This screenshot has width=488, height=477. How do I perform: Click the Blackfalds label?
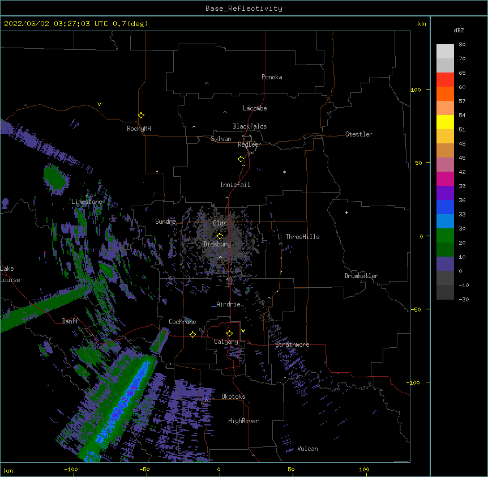pyautogui.click(x=250, y=126)
